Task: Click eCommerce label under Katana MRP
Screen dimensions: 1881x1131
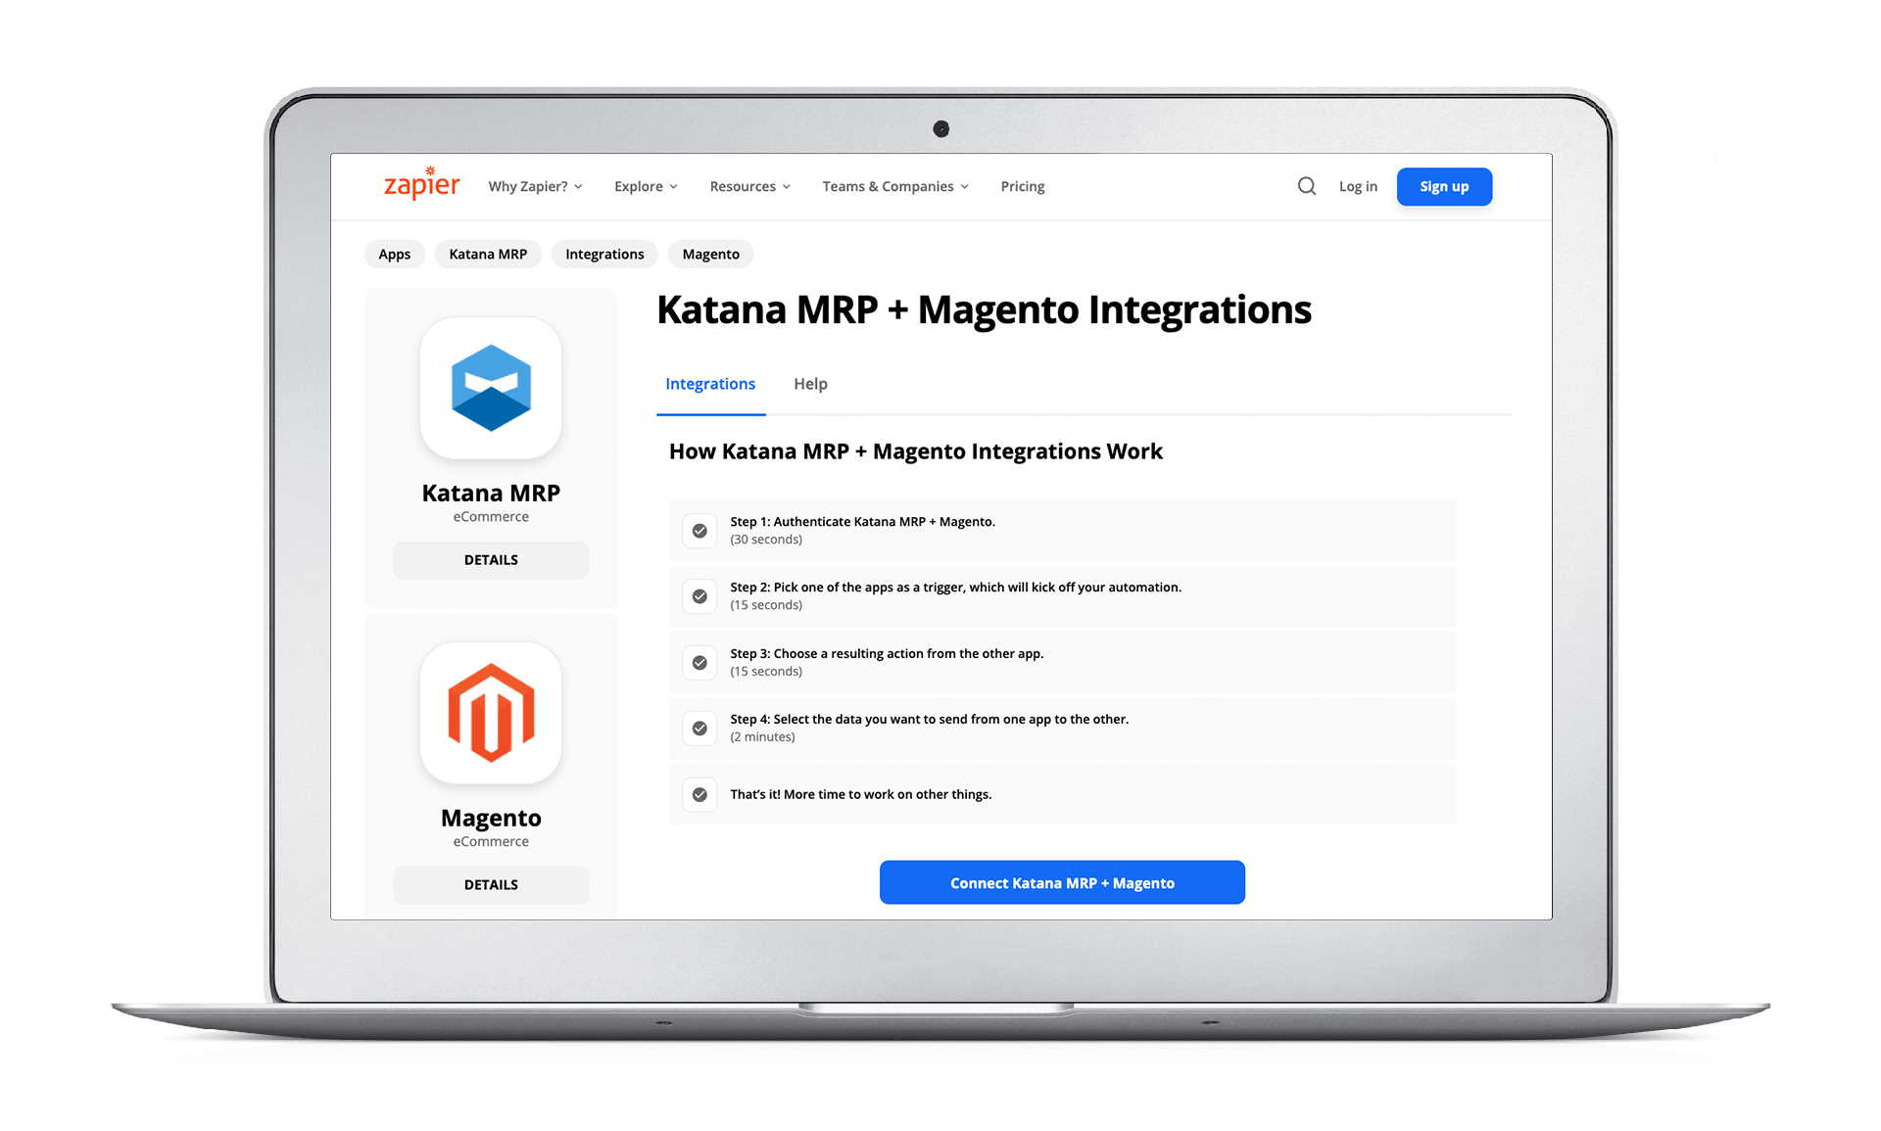Action: pyautogui.click(x=491, y=517)
